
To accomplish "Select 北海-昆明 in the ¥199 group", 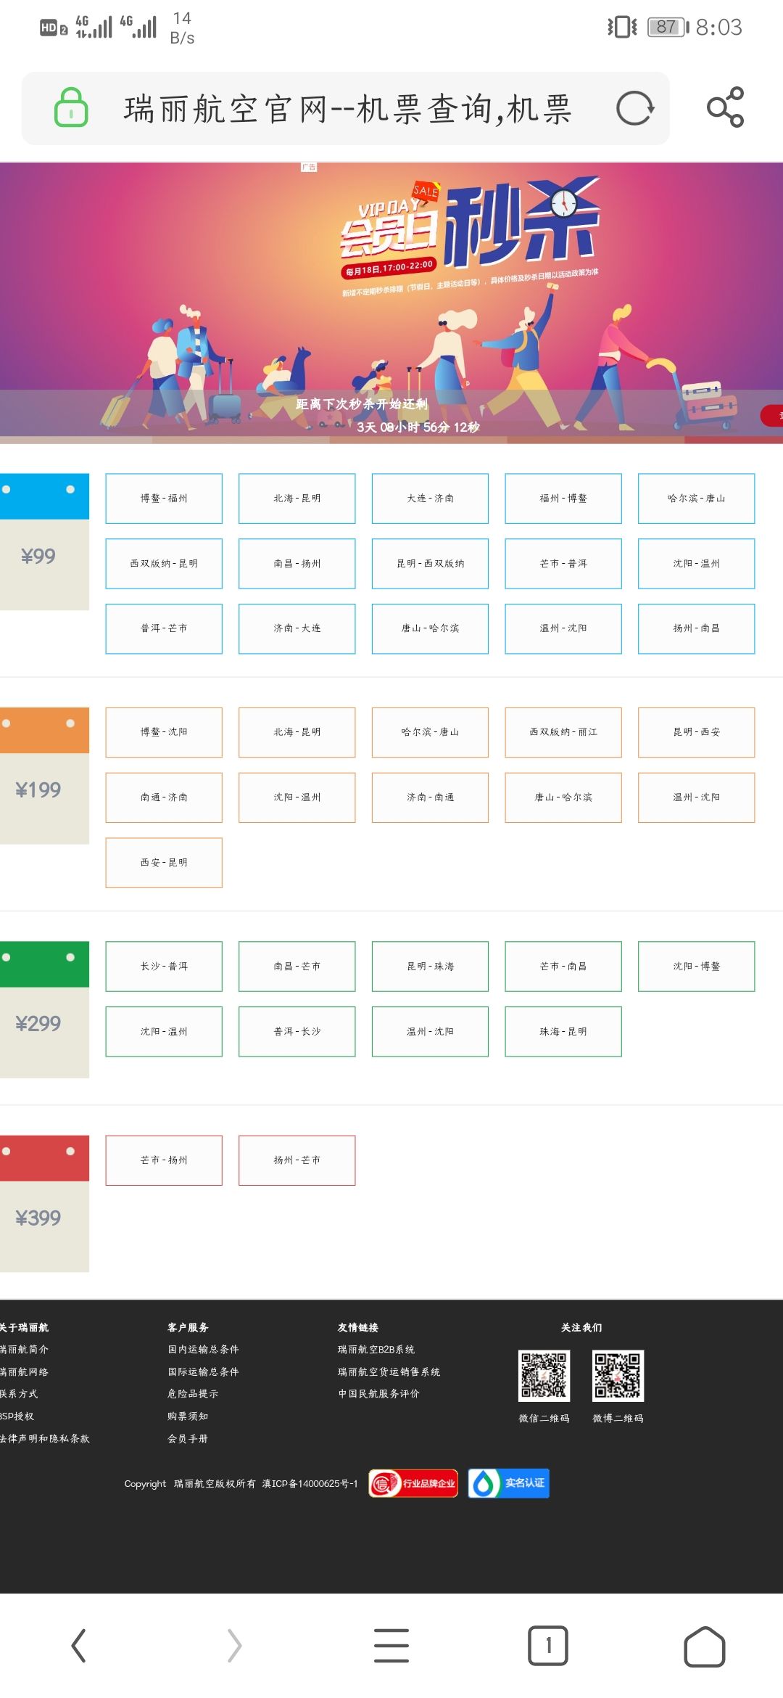I will [x=297, y=732].
